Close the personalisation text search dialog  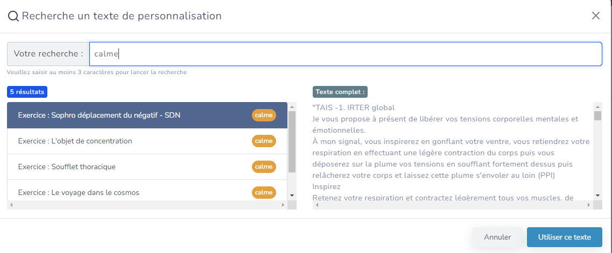pos(596,16)
